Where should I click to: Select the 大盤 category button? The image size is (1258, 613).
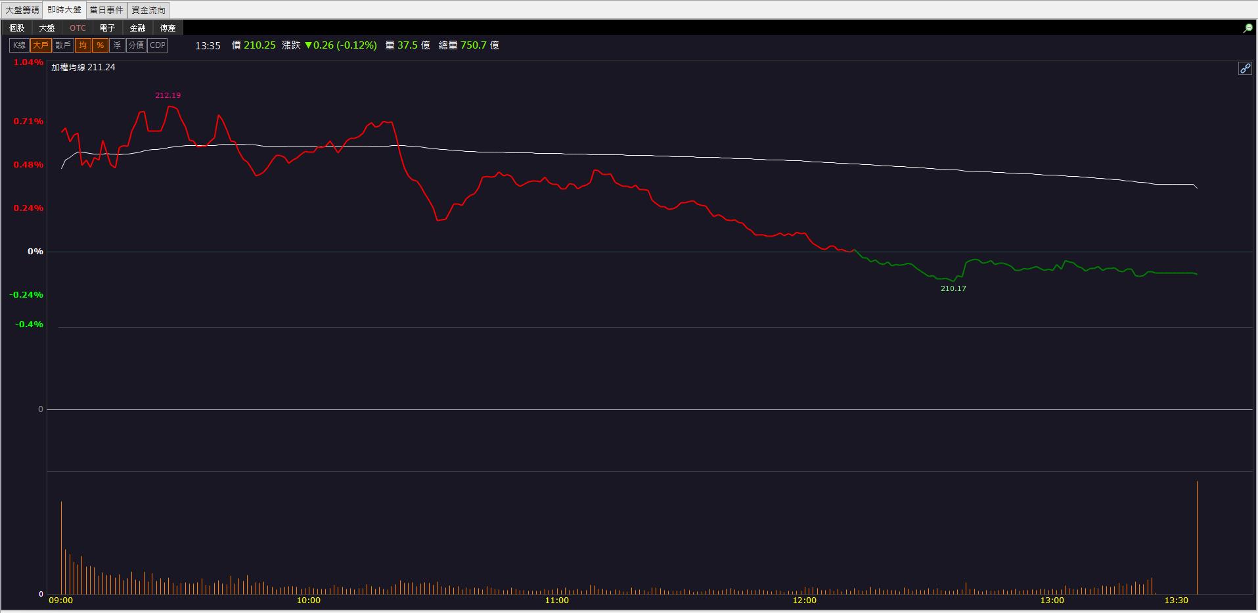tap(47, 28)
